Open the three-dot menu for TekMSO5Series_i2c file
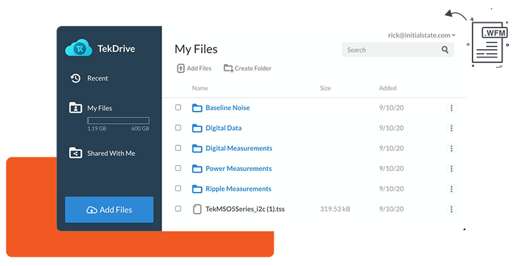525x266 pixels. coord(451,209)
